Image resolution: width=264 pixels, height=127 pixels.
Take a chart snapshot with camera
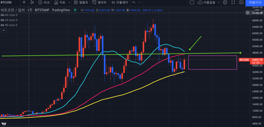tap(241, 2)
